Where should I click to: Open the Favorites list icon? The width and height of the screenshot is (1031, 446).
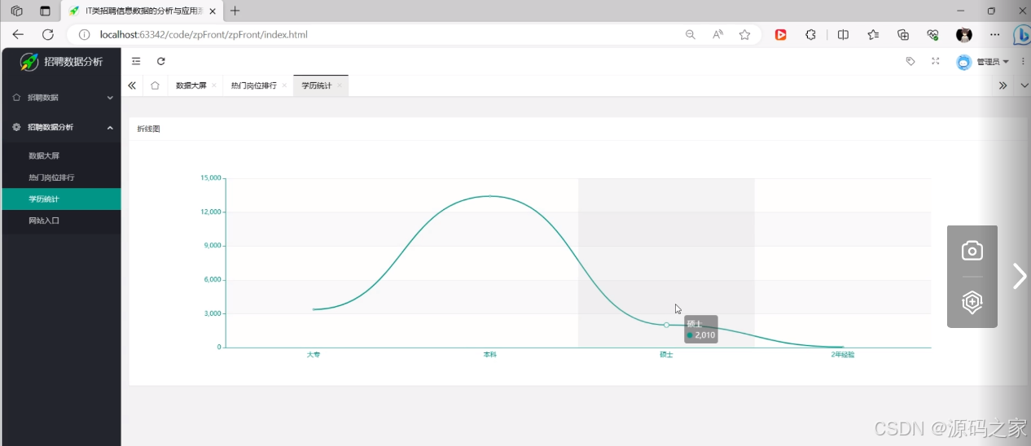click(x=873, y=35)
